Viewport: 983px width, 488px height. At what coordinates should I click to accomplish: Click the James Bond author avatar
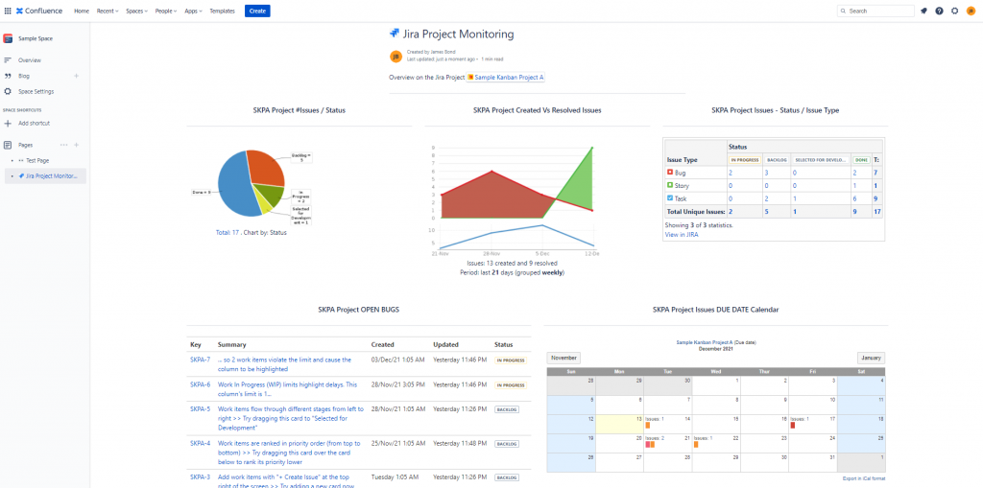click(396, 57)
